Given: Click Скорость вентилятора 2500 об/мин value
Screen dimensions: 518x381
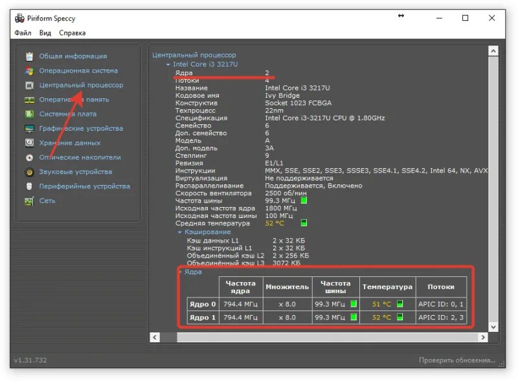Looking at the screenshot, I should 286,193.
